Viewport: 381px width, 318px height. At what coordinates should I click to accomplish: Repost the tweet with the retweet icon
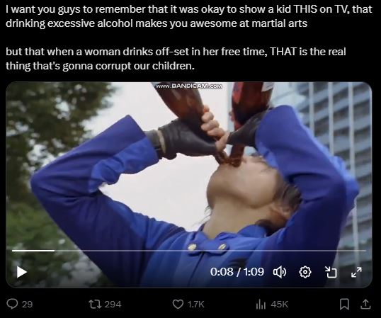pos(94,304)
